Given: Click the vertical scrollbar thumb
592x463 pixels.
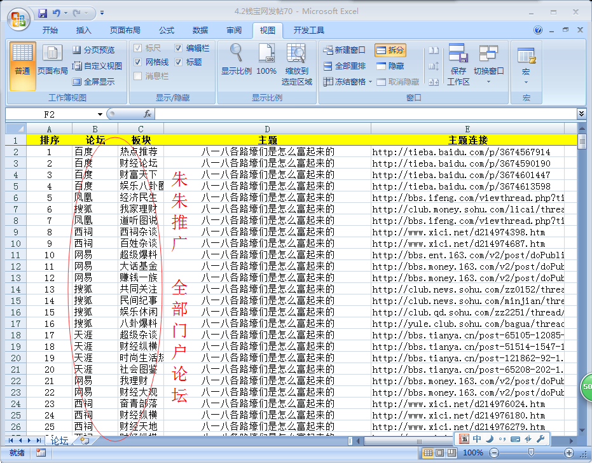Looking at the screenshot, I should coord(582,142).
